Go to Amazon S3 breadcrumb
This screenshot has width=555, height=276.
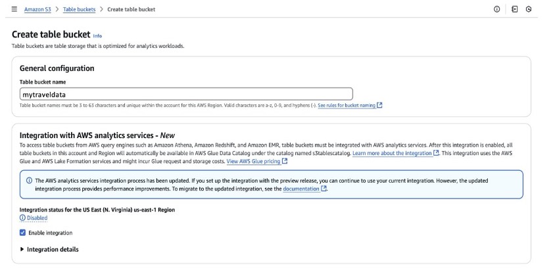coord(37,10)
